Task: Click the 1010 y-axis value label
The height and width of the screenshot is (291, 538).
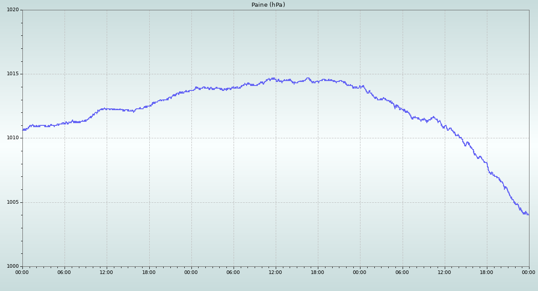Action: [12, 138]
